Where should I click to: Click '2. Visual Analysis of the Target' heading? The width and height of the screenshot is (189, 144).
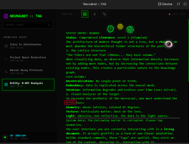pyautogui.click(x=93, y=94)
